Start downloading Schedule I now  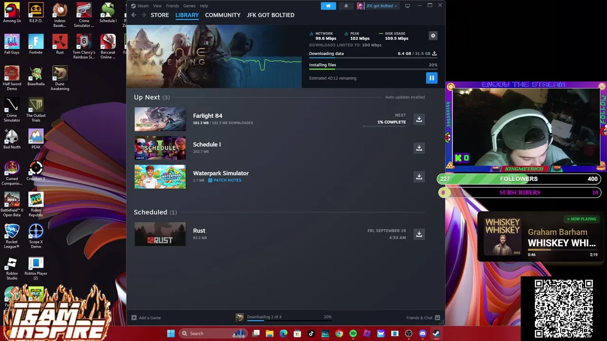tap(419, 148)
